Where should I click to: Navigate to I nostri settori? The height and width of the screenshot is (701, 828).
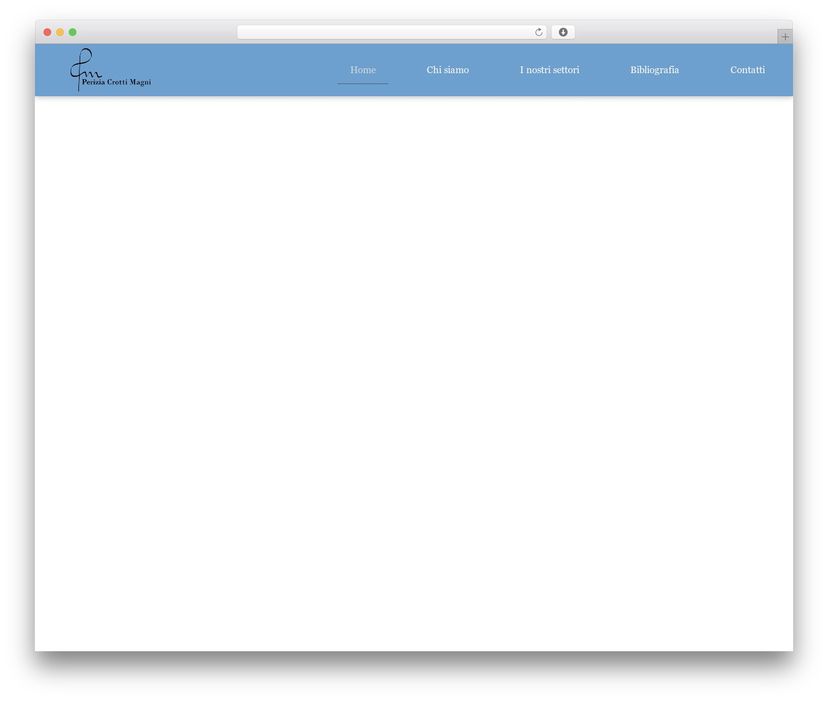(549, 70)
